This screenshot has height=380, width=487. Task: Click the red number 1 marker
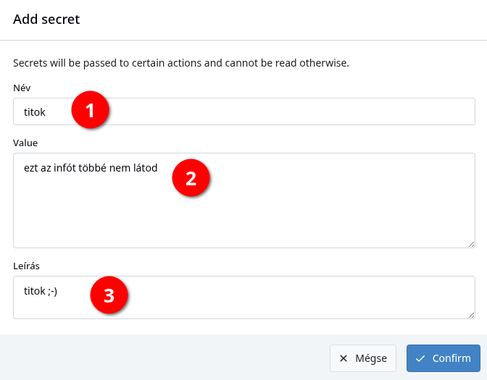(90, 109)
